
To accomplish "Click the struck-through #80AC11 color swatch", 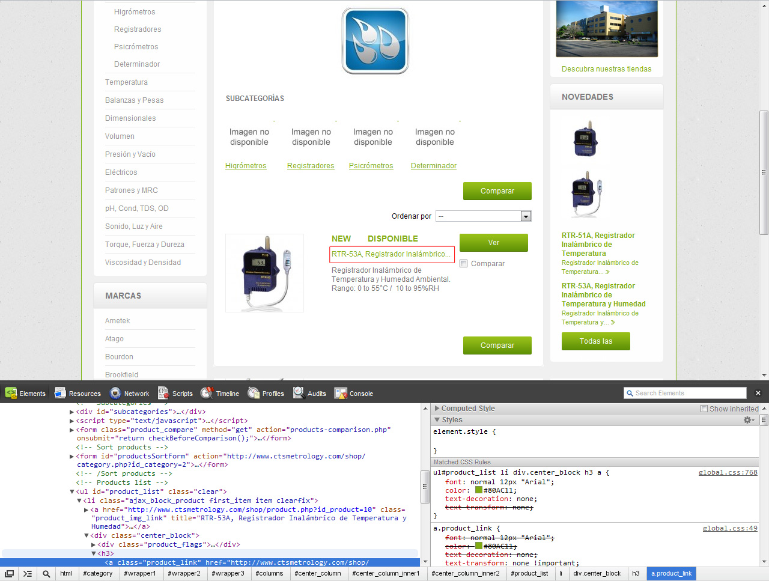I will tap(479, 546).
